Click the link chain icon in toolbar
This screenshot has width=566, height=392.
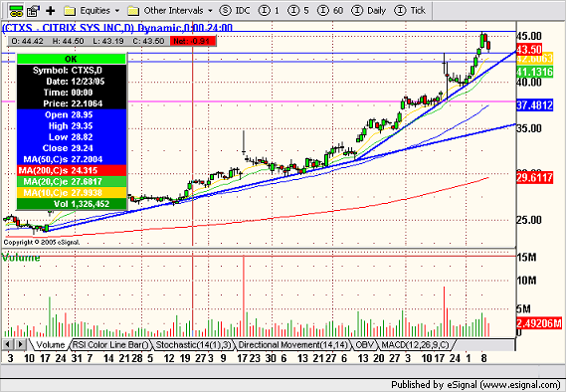16,11
